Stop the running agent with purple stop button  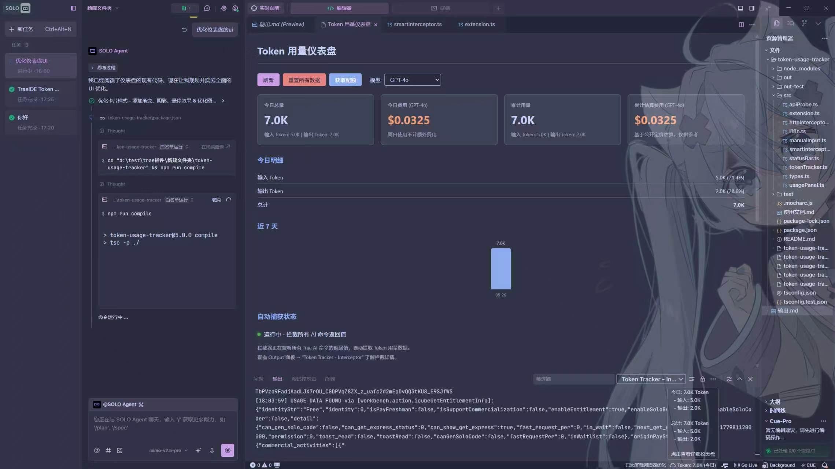click(x=228, y=450)
